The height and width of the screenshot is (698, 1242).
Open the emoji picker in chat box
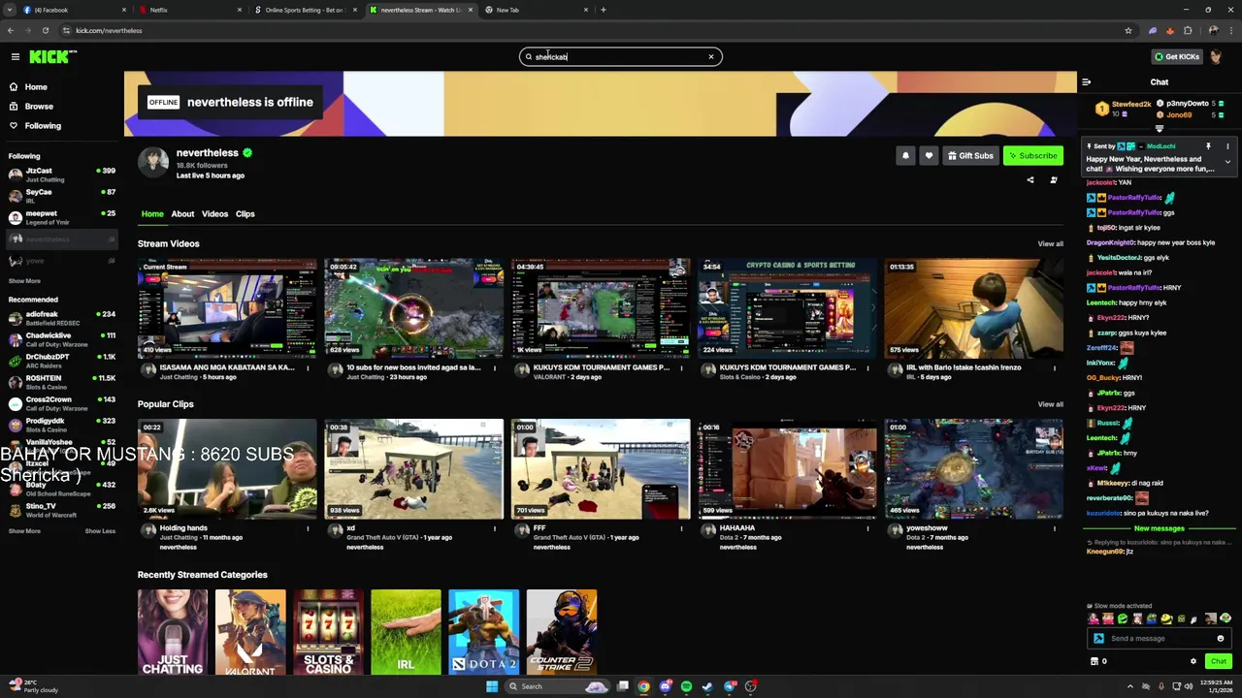1221,639
